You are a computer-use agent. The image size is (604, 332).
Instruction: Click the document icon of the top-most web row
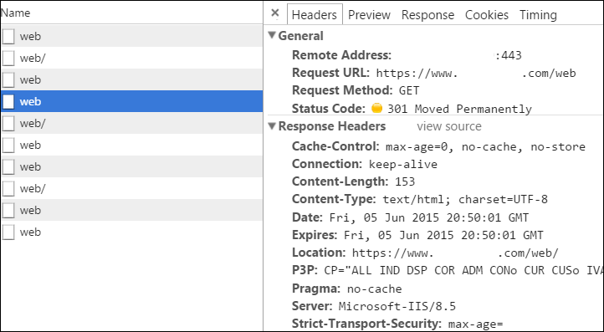(8, 37)
